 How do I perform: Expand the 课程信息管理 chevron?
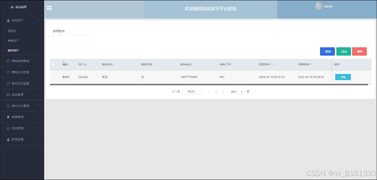(x=39, y=61)
